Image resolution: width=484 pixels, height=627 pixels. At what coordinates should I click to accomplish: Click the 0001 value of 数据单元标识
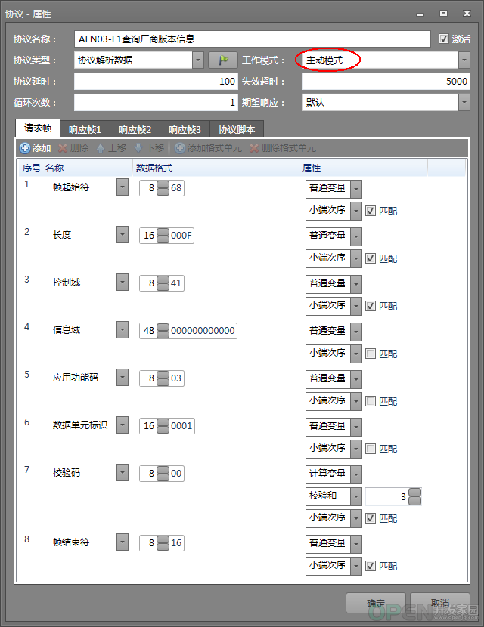click(x=181, y=426)
